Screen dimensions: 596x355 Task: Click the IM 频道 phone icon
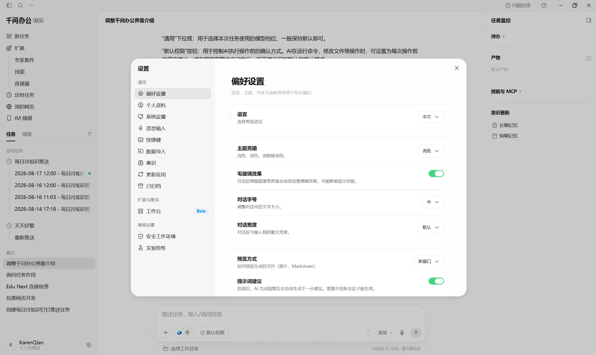(9, 118)
